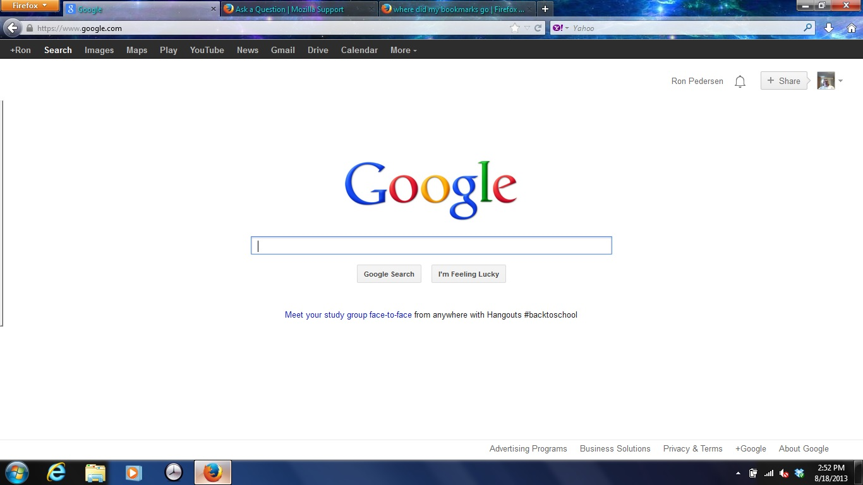Expand the More dropdown in Google bar
The height and width of the screenshot is (485, 863).
click(x=403, y=50)
